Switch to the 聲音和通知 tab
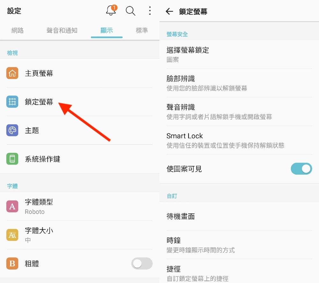 pyautogui.click(x=62, y=31)
